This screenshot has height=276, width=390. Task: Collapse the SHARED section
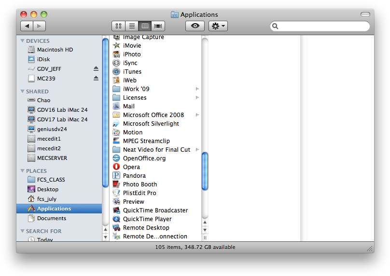(22, 92)
